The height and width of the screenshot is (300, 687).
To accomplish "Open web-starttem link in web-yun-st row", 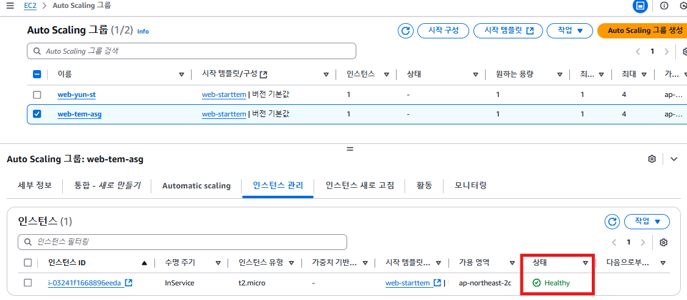I will [x=224, y=95].
